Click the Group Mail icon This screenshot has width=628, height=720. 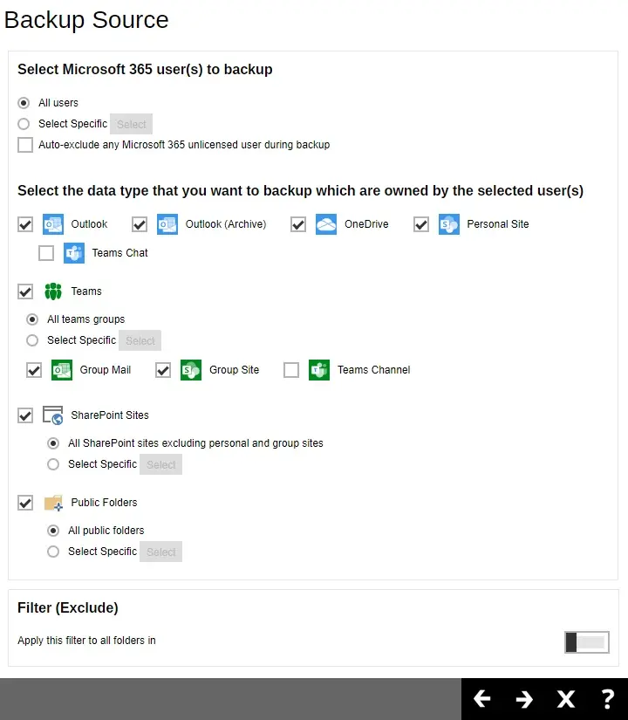point(61,370)
